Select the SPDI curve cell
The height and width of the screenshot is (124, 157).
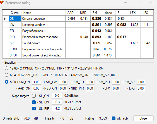(15, 55)
